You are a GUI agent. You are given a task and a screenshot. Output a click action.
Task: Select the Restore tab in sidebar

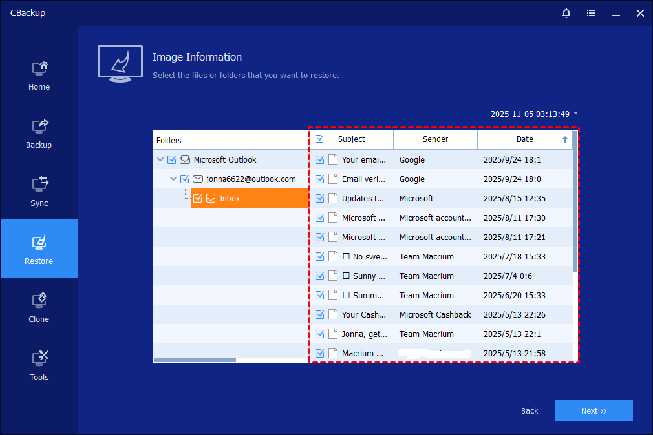[x=39, y=248]
